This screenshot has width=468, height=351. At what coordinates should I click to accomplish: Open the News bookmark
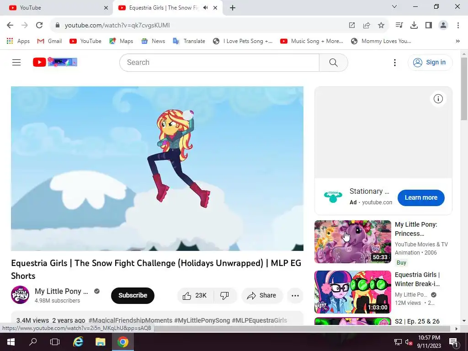click(x=153, y=41)
